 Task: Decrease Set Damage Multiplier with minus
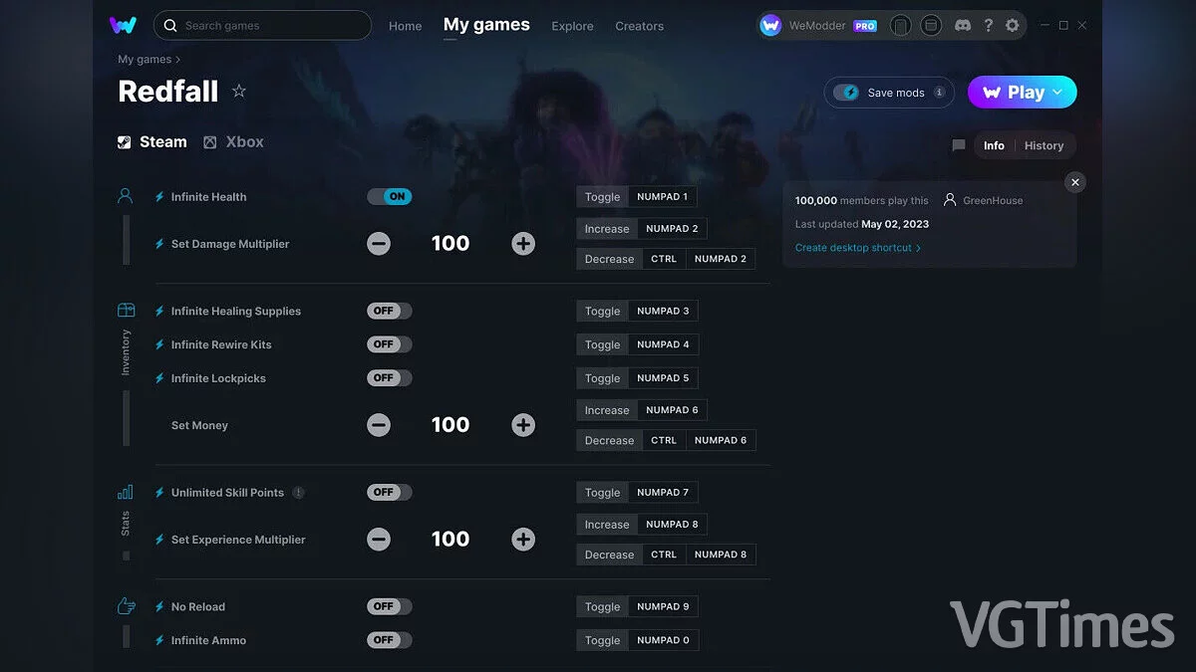click(x=379, y=244)
